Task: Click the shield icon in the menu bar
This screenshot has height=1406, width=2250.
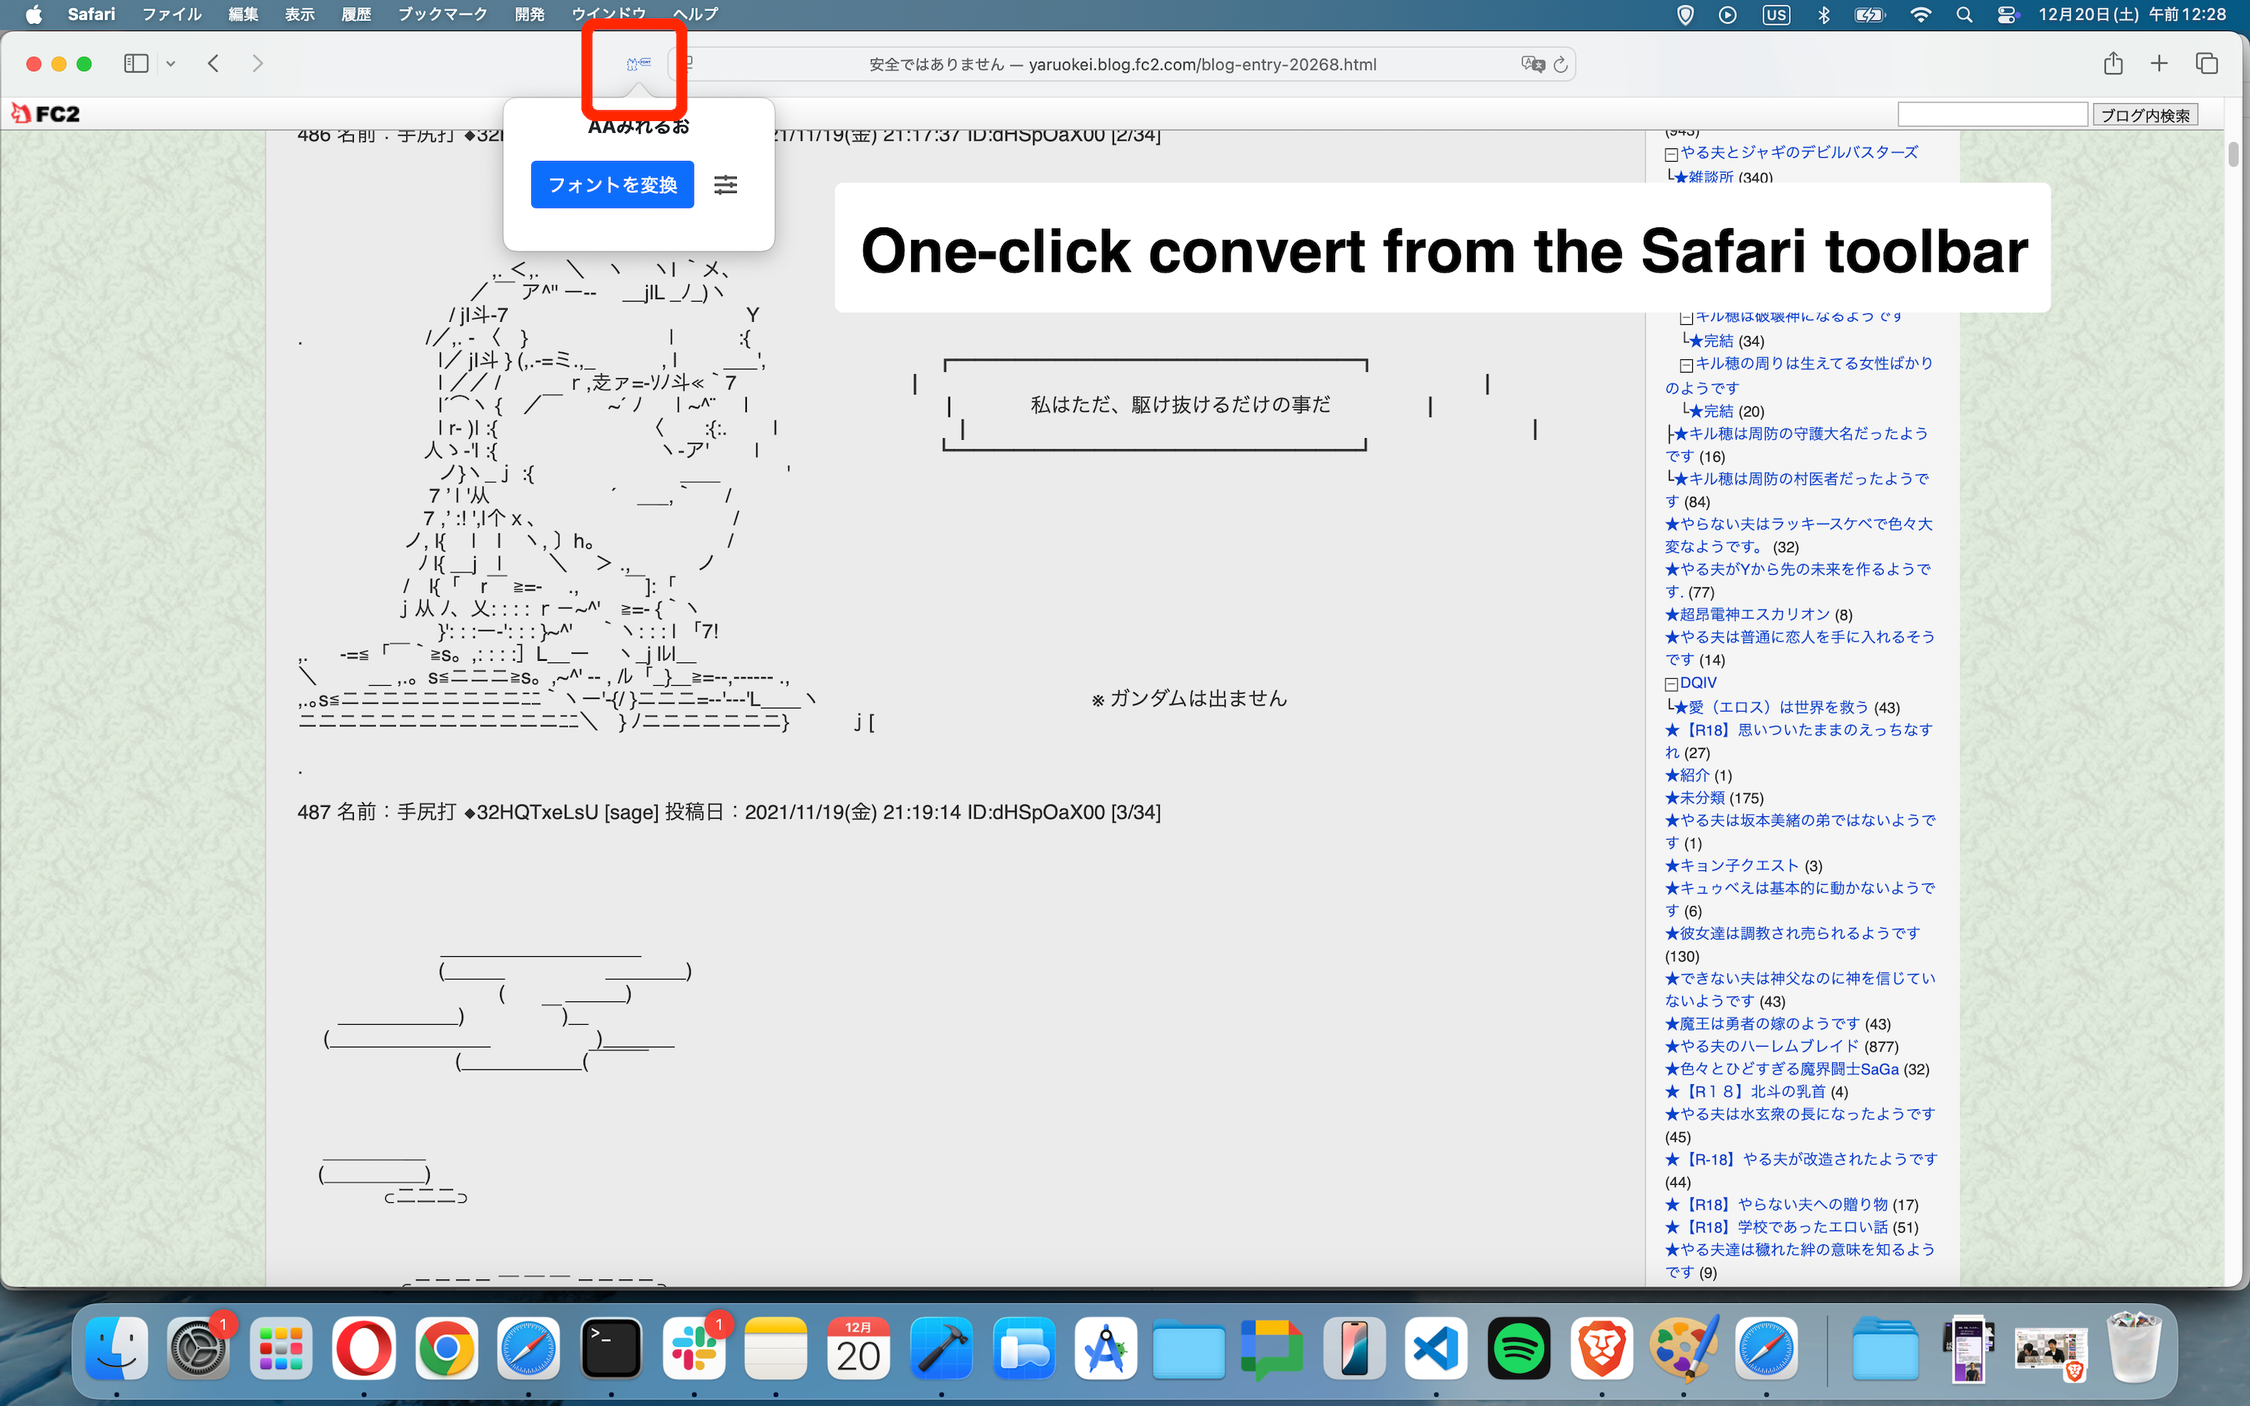Action: [x=1684, y=14]
